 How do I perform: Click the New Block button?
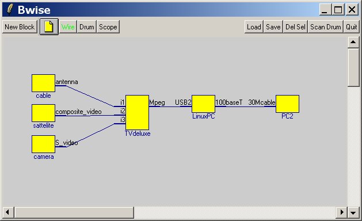click(x=20, y=27)
